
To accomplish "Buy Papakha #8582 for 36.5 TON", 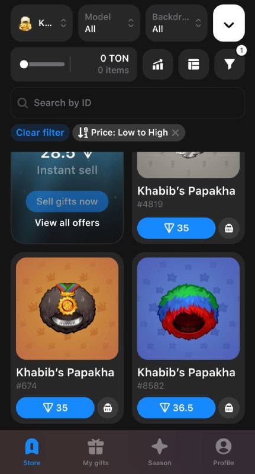I will pos(176,408).
